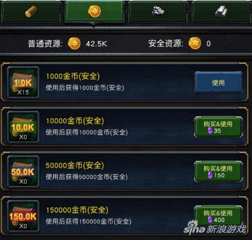Switch to the wood log resource tab
The width and height of the screenshot is (252, 240).
31,12
